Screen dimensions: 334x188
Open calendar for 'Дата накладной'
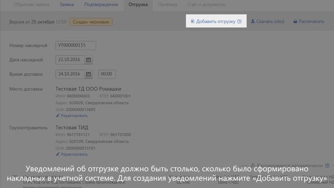coord(88,60)
